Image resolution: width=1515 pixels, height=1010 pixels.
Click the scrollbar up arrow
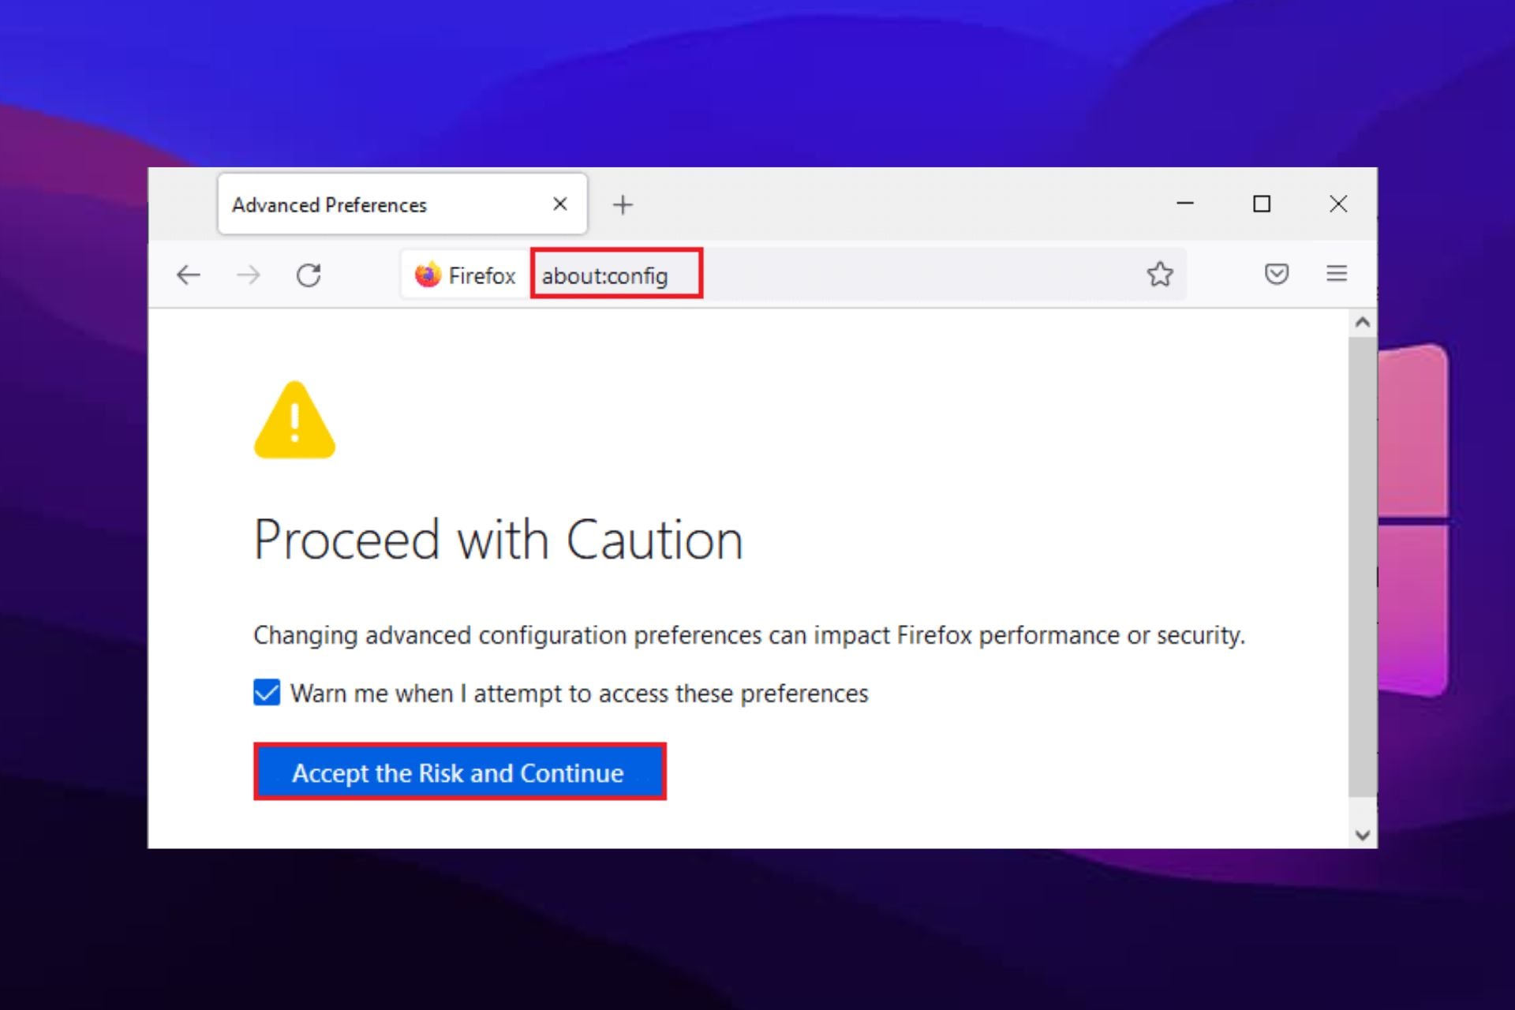click(x=1363, y=322)
